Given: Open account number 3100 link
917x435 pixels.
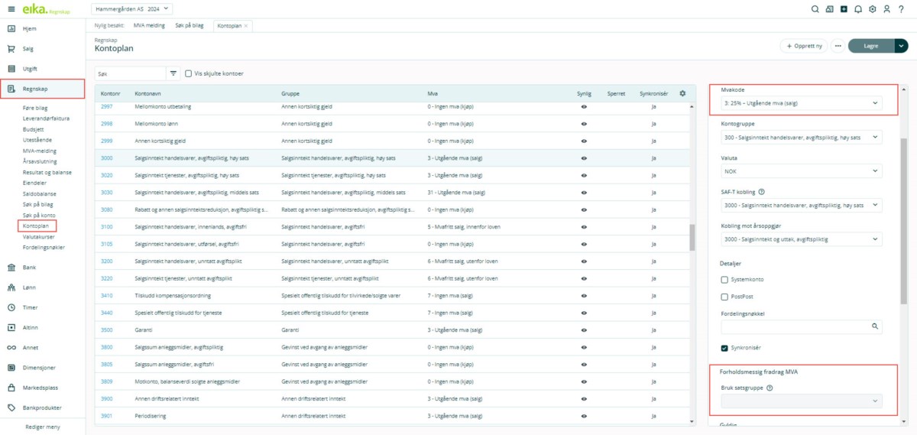Looking at the screenshot, I should (x=107, y=227).
